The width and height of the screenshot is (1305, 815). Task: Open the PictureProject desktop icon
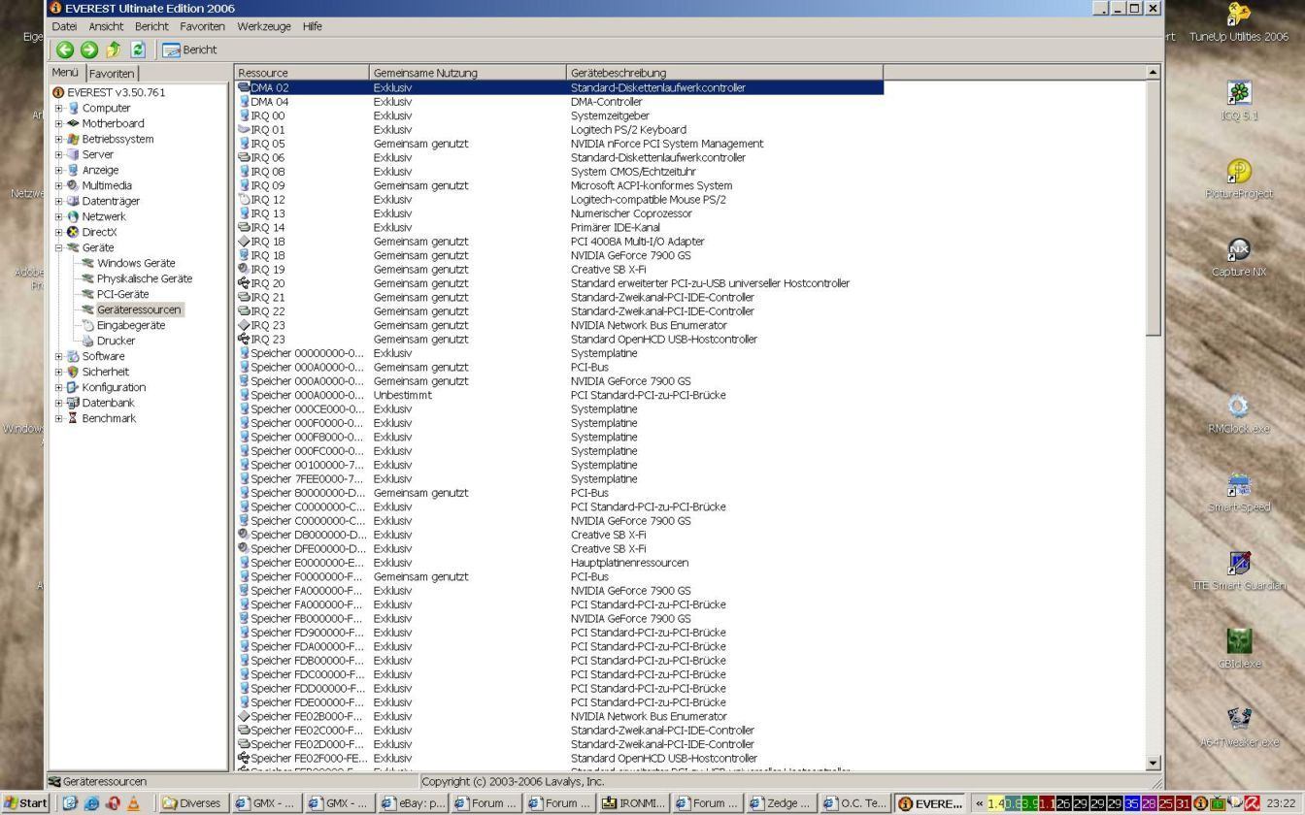point(1239,179)
